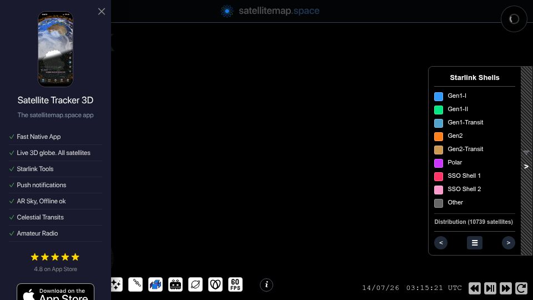Viewport: 533px width, 300px height.
Task: Click '4.8 on App Store' rating text
Action: click(x=56, y=269)
